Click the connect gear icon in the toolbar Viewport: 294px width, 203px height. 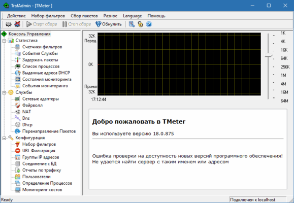tap(9, 24)
